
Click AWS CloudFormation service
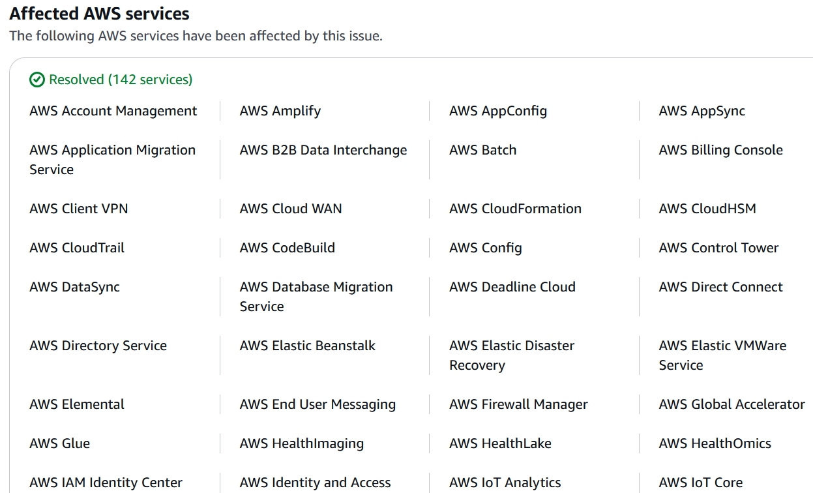click(515, 209)
